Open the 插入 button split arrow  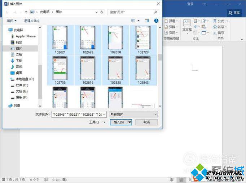point(130,122)
